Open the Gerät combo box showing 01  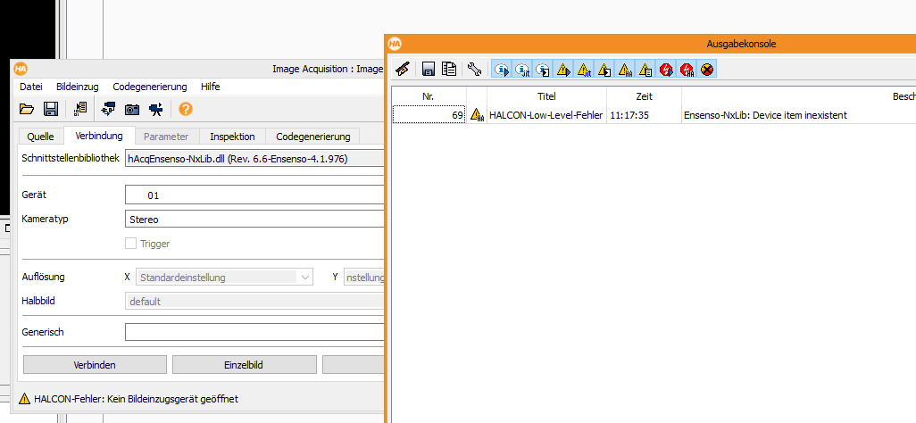(x=254, y=195)
